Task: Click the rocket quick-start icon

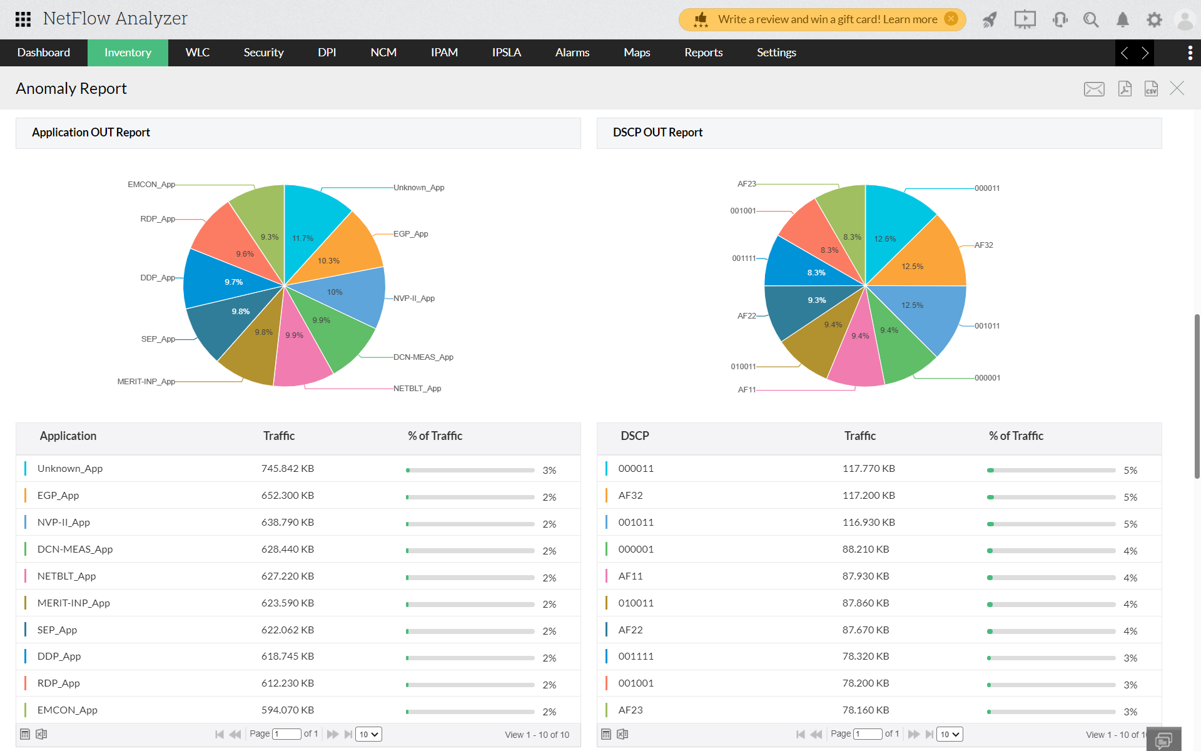Action: pyautogui.click(x=990, y=19)
